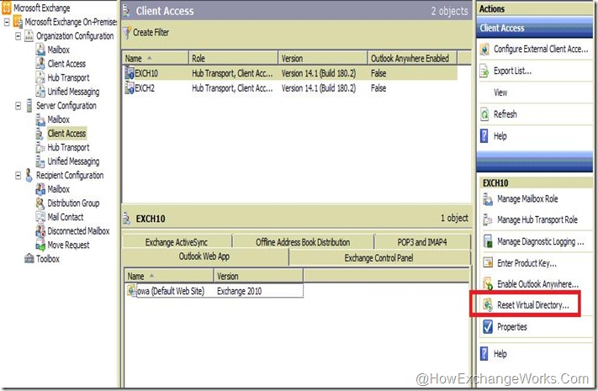Image resolution: width=598 pixels, height=391 pixels.
Task: Select the EXCH2 server row
Action: coord(290,88)
